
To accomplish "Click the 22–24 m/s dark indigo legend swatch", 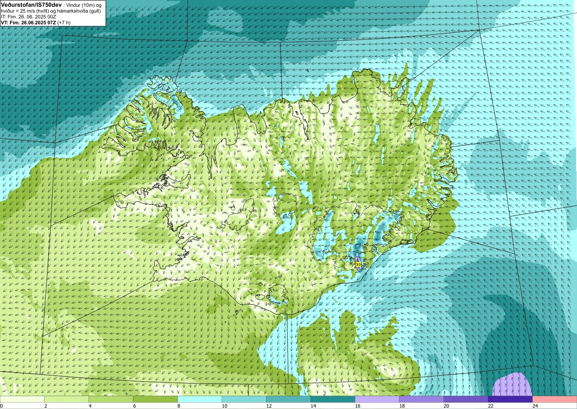I will (510, 399).
